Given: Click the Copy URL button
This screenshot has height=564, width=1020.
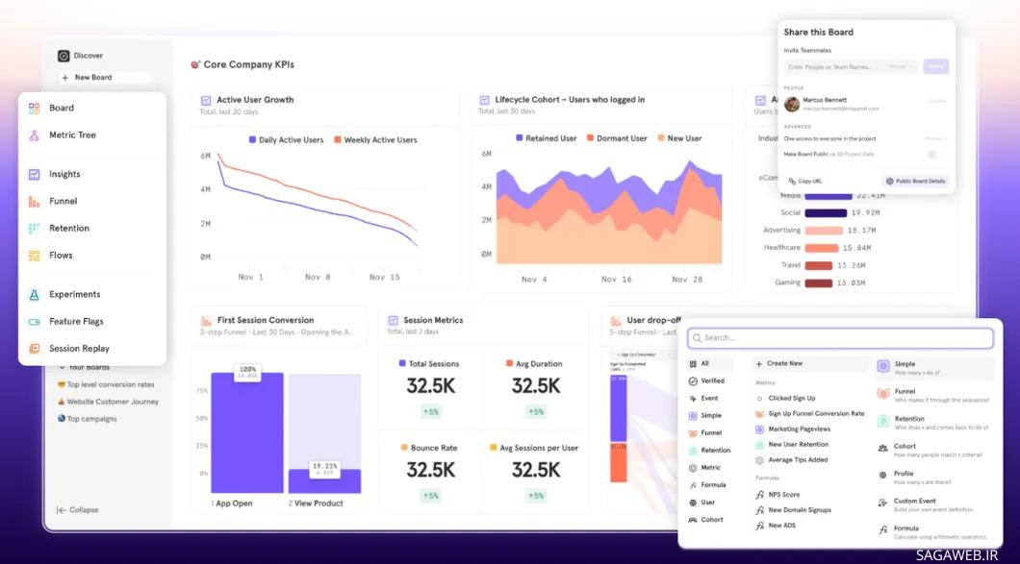Looking at the screenshot, I should (805, 181).
